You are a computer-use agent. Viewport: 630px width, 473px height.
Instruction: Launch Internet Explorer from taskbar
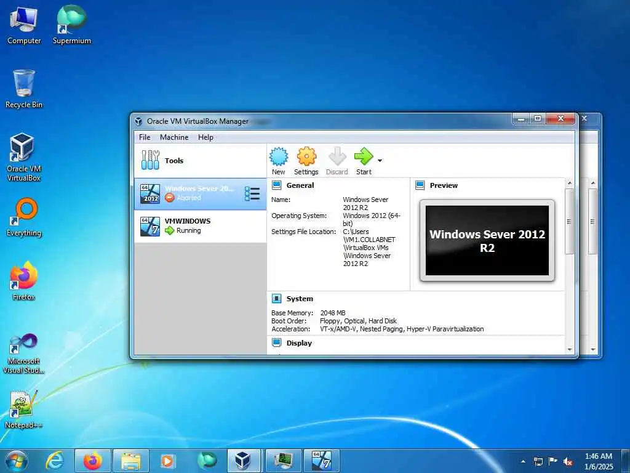tap(55, 461)
